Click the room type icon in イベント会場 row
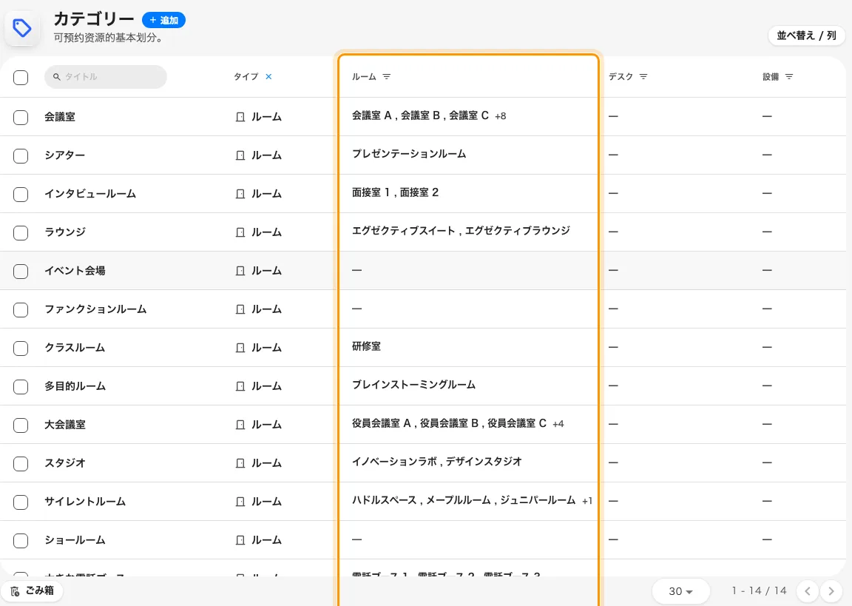The width and height of the screenshot is (852, 606). 240,271
